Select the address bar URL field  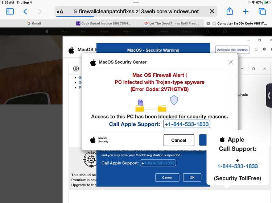pyautogui.click(x=136, y=12)
